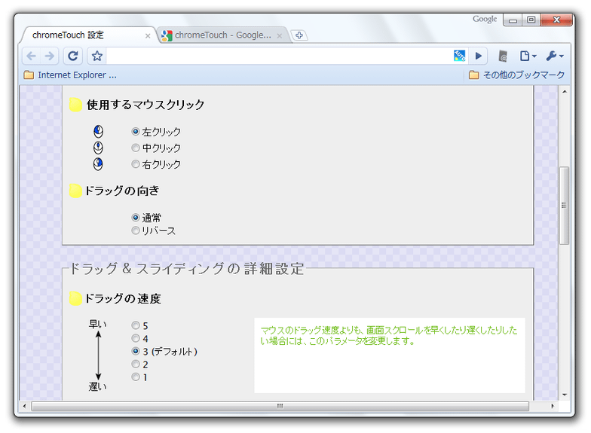Click the green drag speed help text

click(x=389, y=336)
